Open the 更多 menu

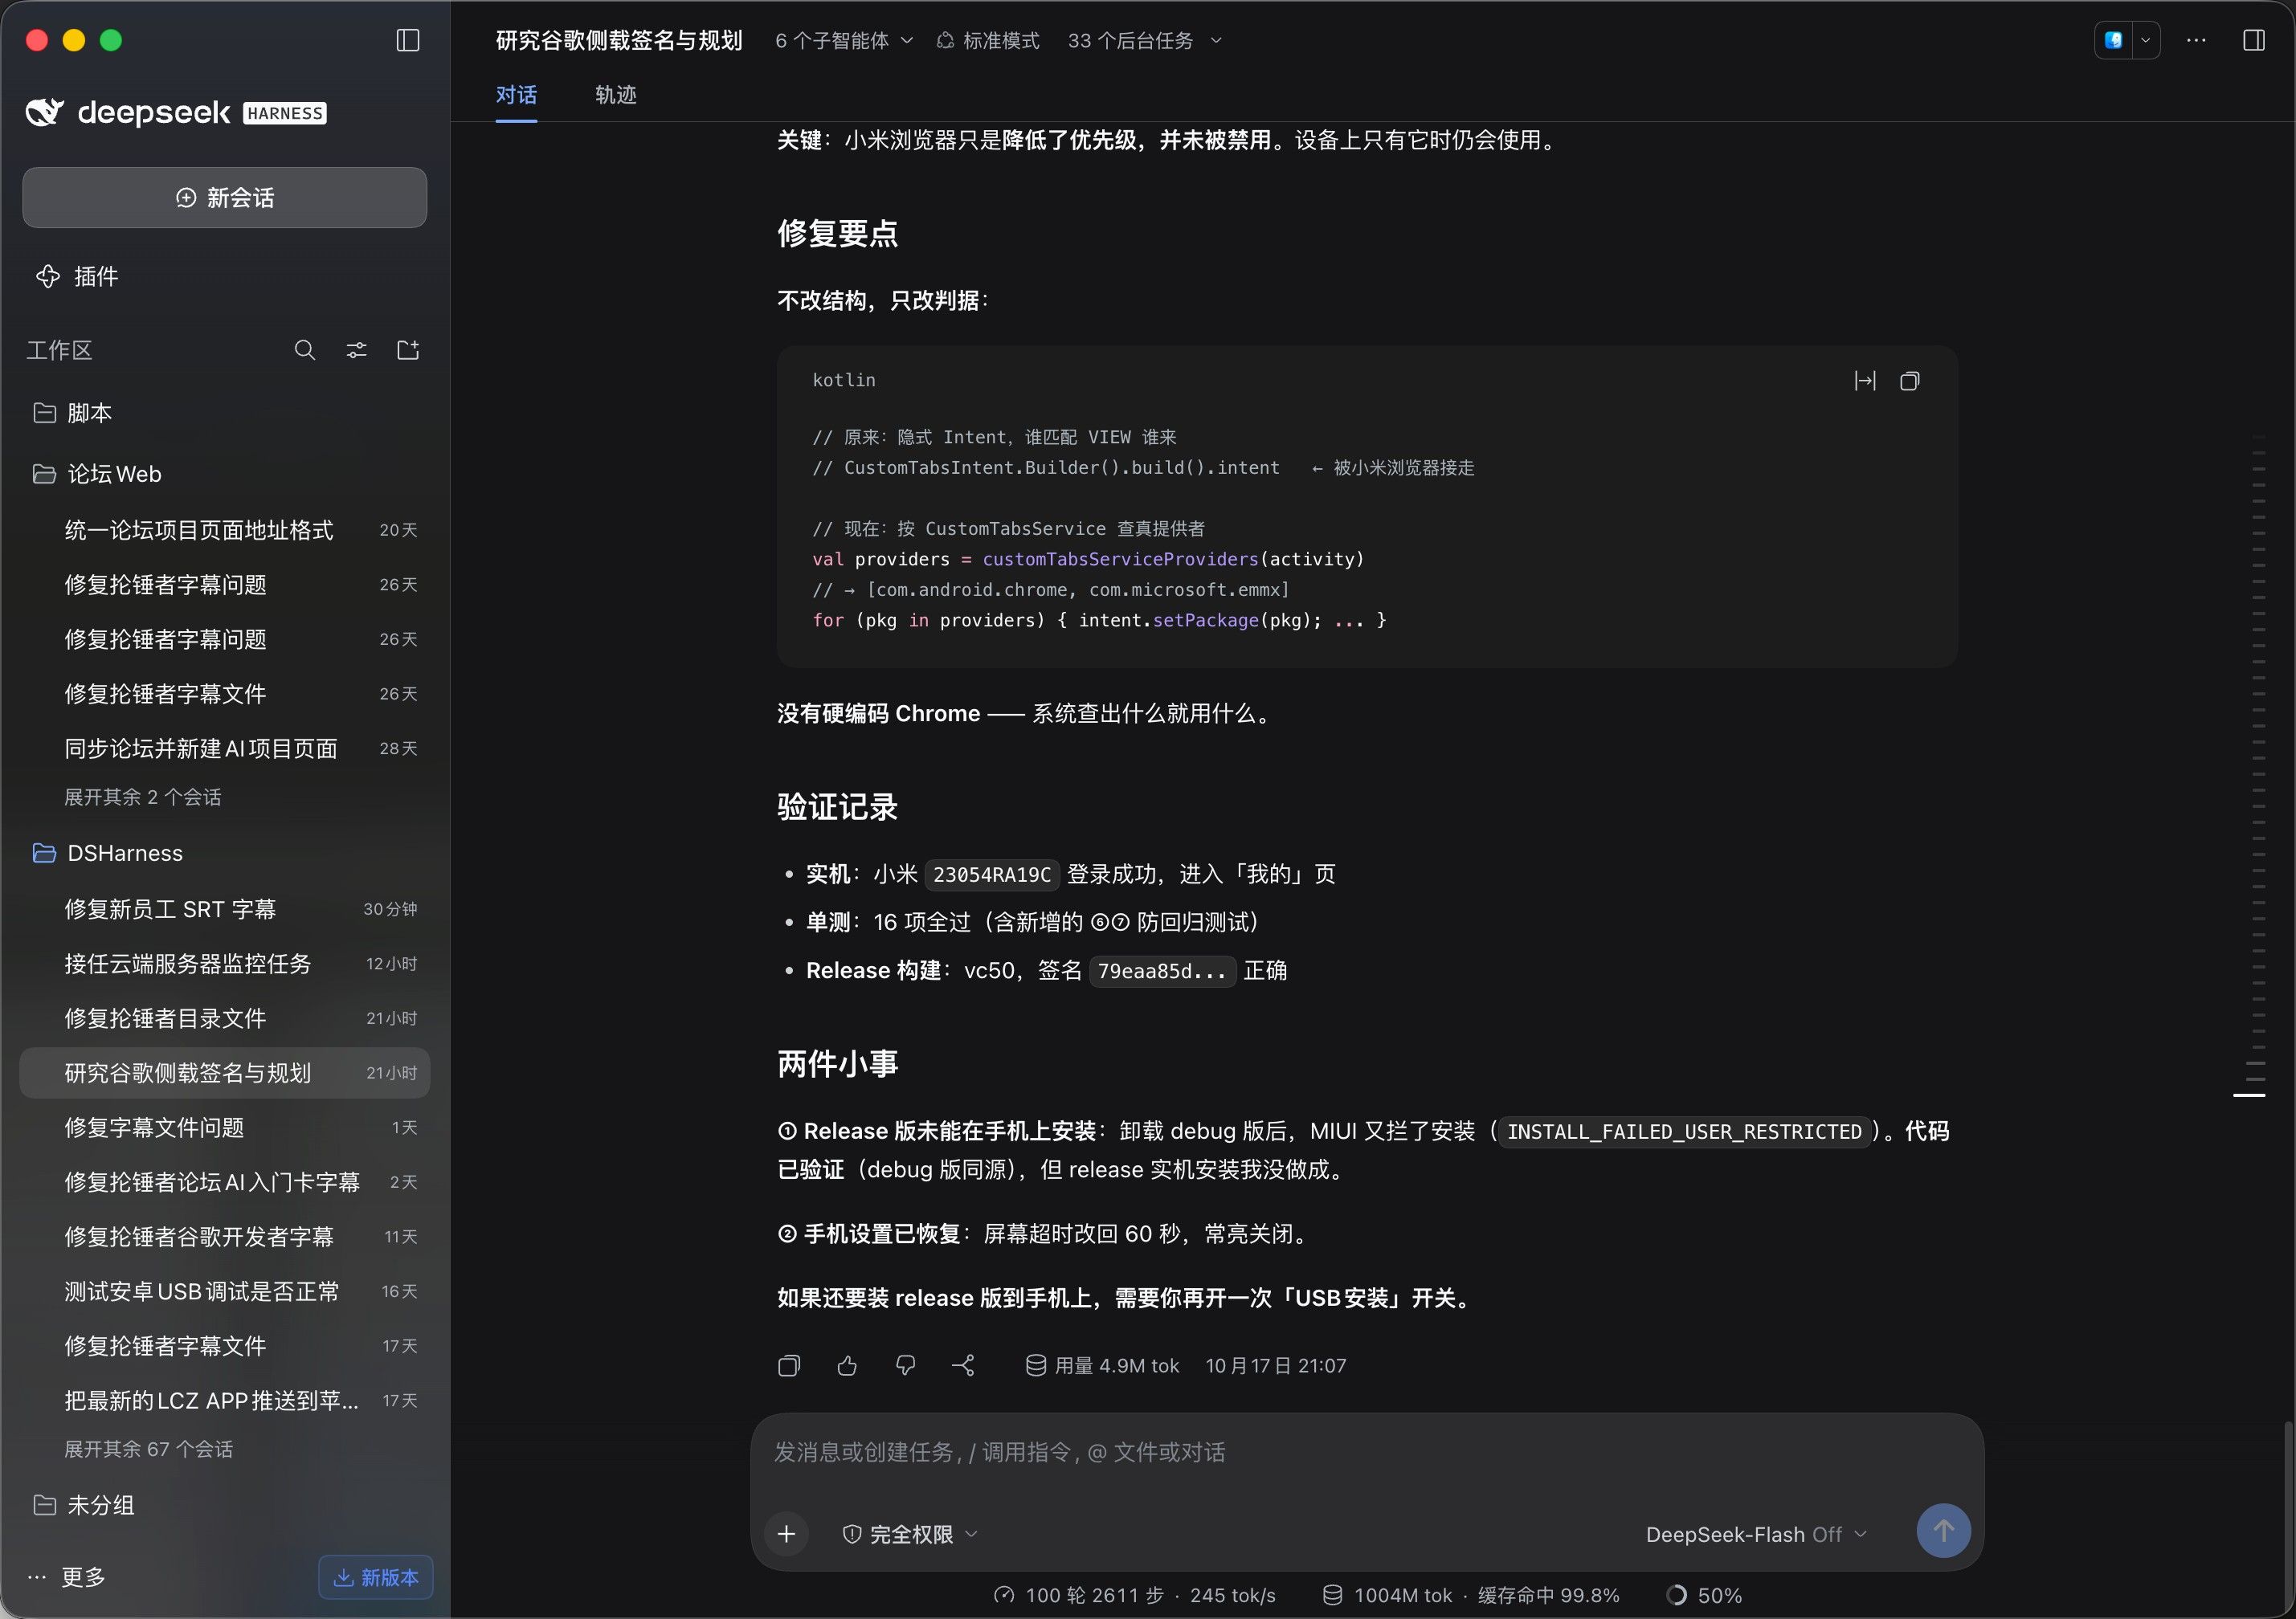66,1576
